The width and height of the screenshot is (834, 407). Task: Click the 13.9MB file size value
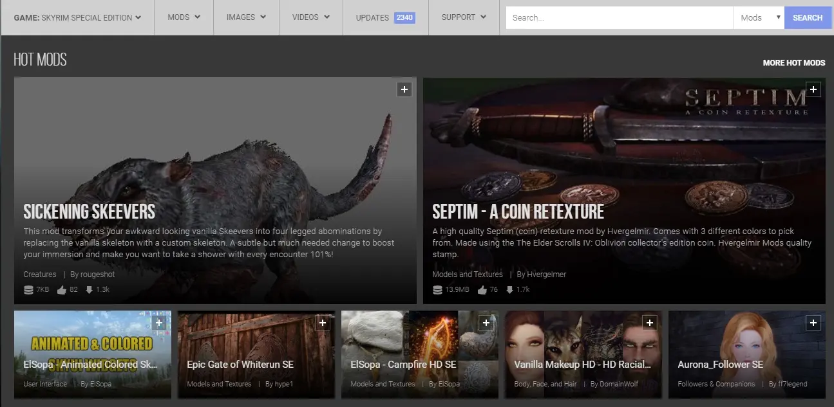click(x=457, y=290)
